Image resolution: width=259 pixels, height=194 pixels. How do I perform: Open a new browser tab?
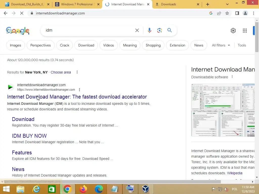pyautogui.click(x=208, y=4)
